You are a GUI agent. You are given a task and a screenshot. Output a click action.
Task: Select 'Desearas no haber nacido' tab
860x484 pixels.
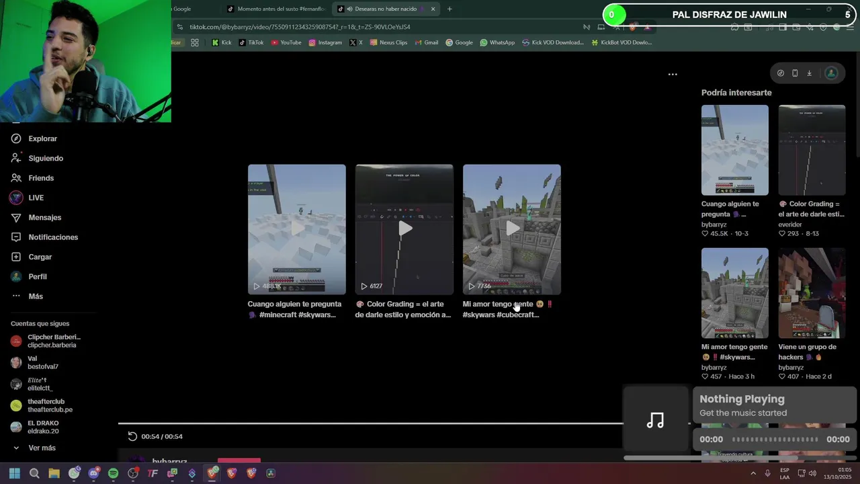coord(386,9)
